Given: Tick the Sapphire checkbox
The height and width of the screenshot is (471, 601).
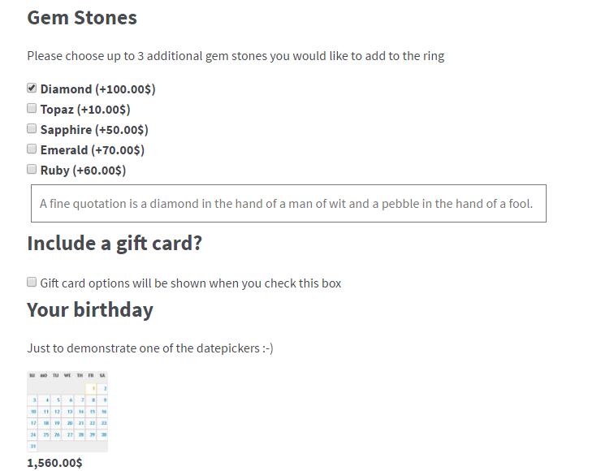Looking at the screenshot, I should (32, 128).
